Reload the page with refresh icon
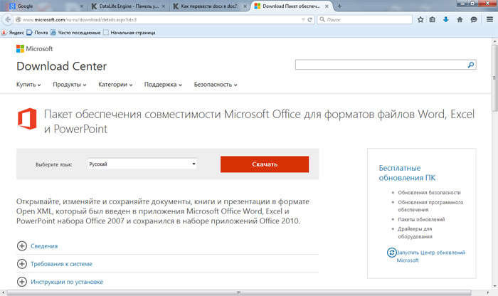The width and height of the screenshot is (498, 296). tap(310, 20)
